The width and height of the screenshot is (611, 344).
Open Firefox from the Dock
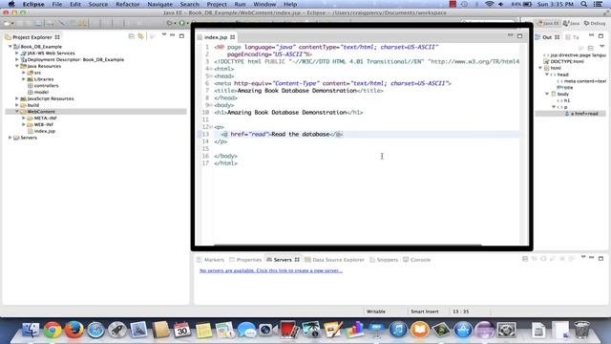(74, 330)
